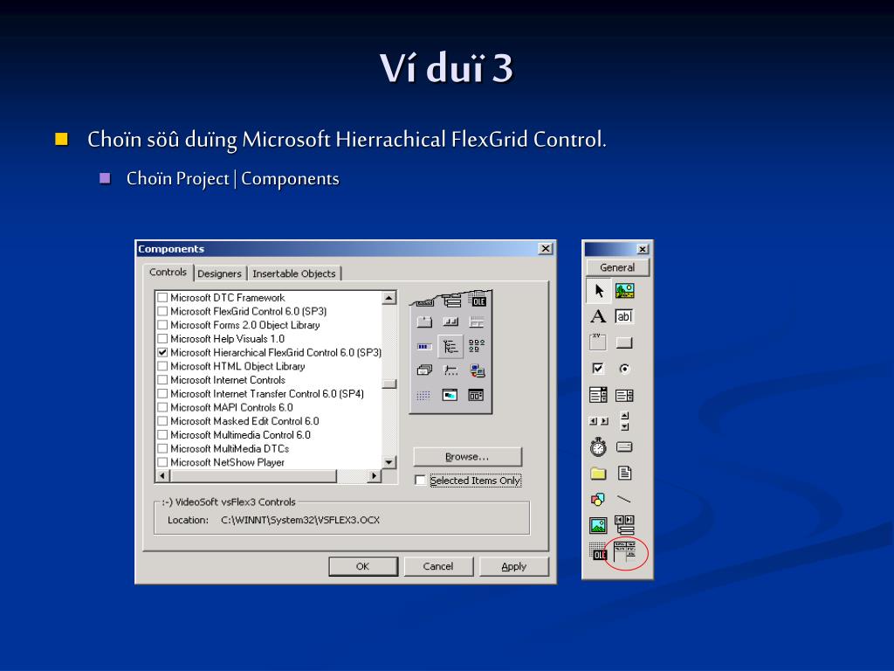This screenshot has width=894, height=671.
Task: Select the DirListBox folder tool
Action: (x=598, y=473)
